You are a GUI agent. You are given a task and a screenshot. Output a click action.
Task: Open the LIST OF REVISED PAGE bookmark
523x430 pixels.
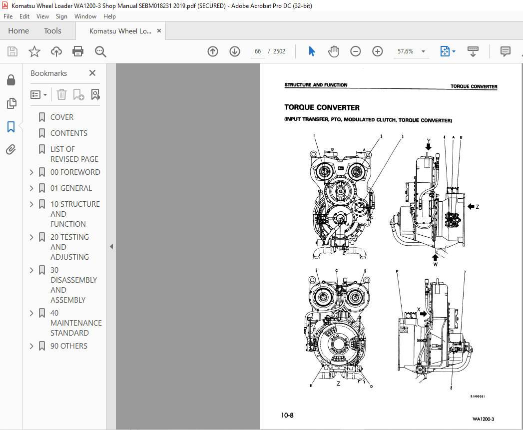click(x=74, y=154)
